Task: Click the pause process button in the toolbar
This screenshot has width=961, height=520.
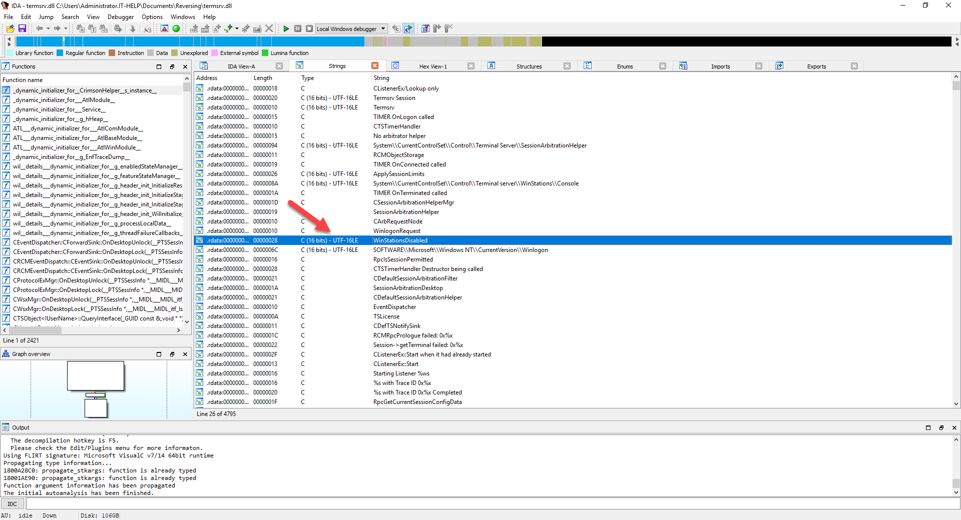Action: (298, 28)
